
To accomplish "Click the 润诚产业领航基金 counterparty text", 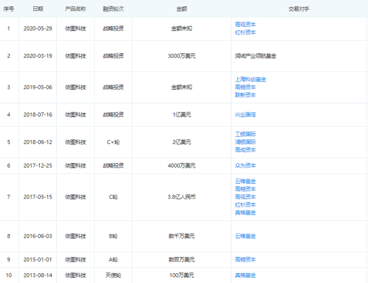I will click(255, 56).
